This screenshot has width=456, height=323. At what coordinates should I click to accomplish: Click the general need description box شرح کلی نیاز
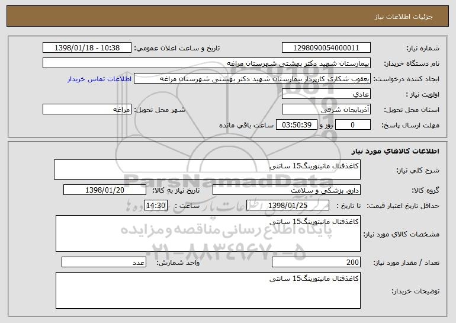[x=207, y=170]
